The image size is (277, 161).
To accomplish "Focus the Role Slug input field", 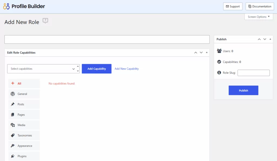I will pos(253,73).
